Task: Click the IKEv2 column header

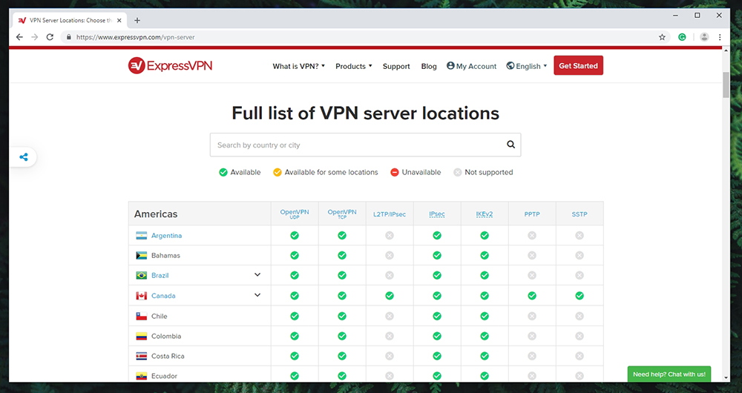Action: pyautogui.click(x=484, y=214)
